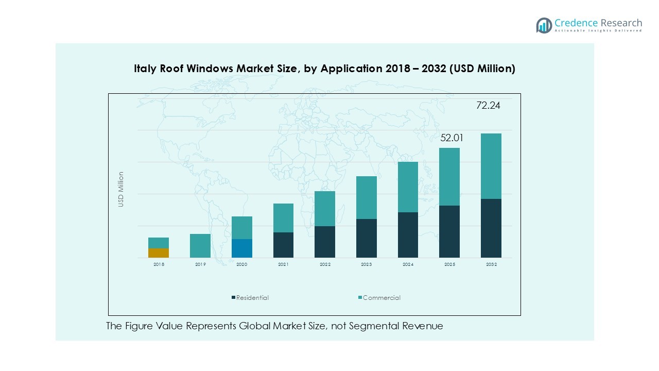The image size is (659, 371).
Task: Click the Residential legend label
Action: coord(252,298)
